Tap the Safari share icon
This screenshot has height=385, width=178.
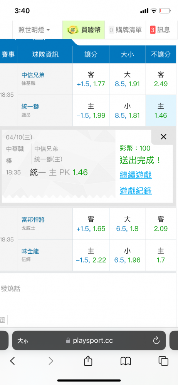[88, 360]
